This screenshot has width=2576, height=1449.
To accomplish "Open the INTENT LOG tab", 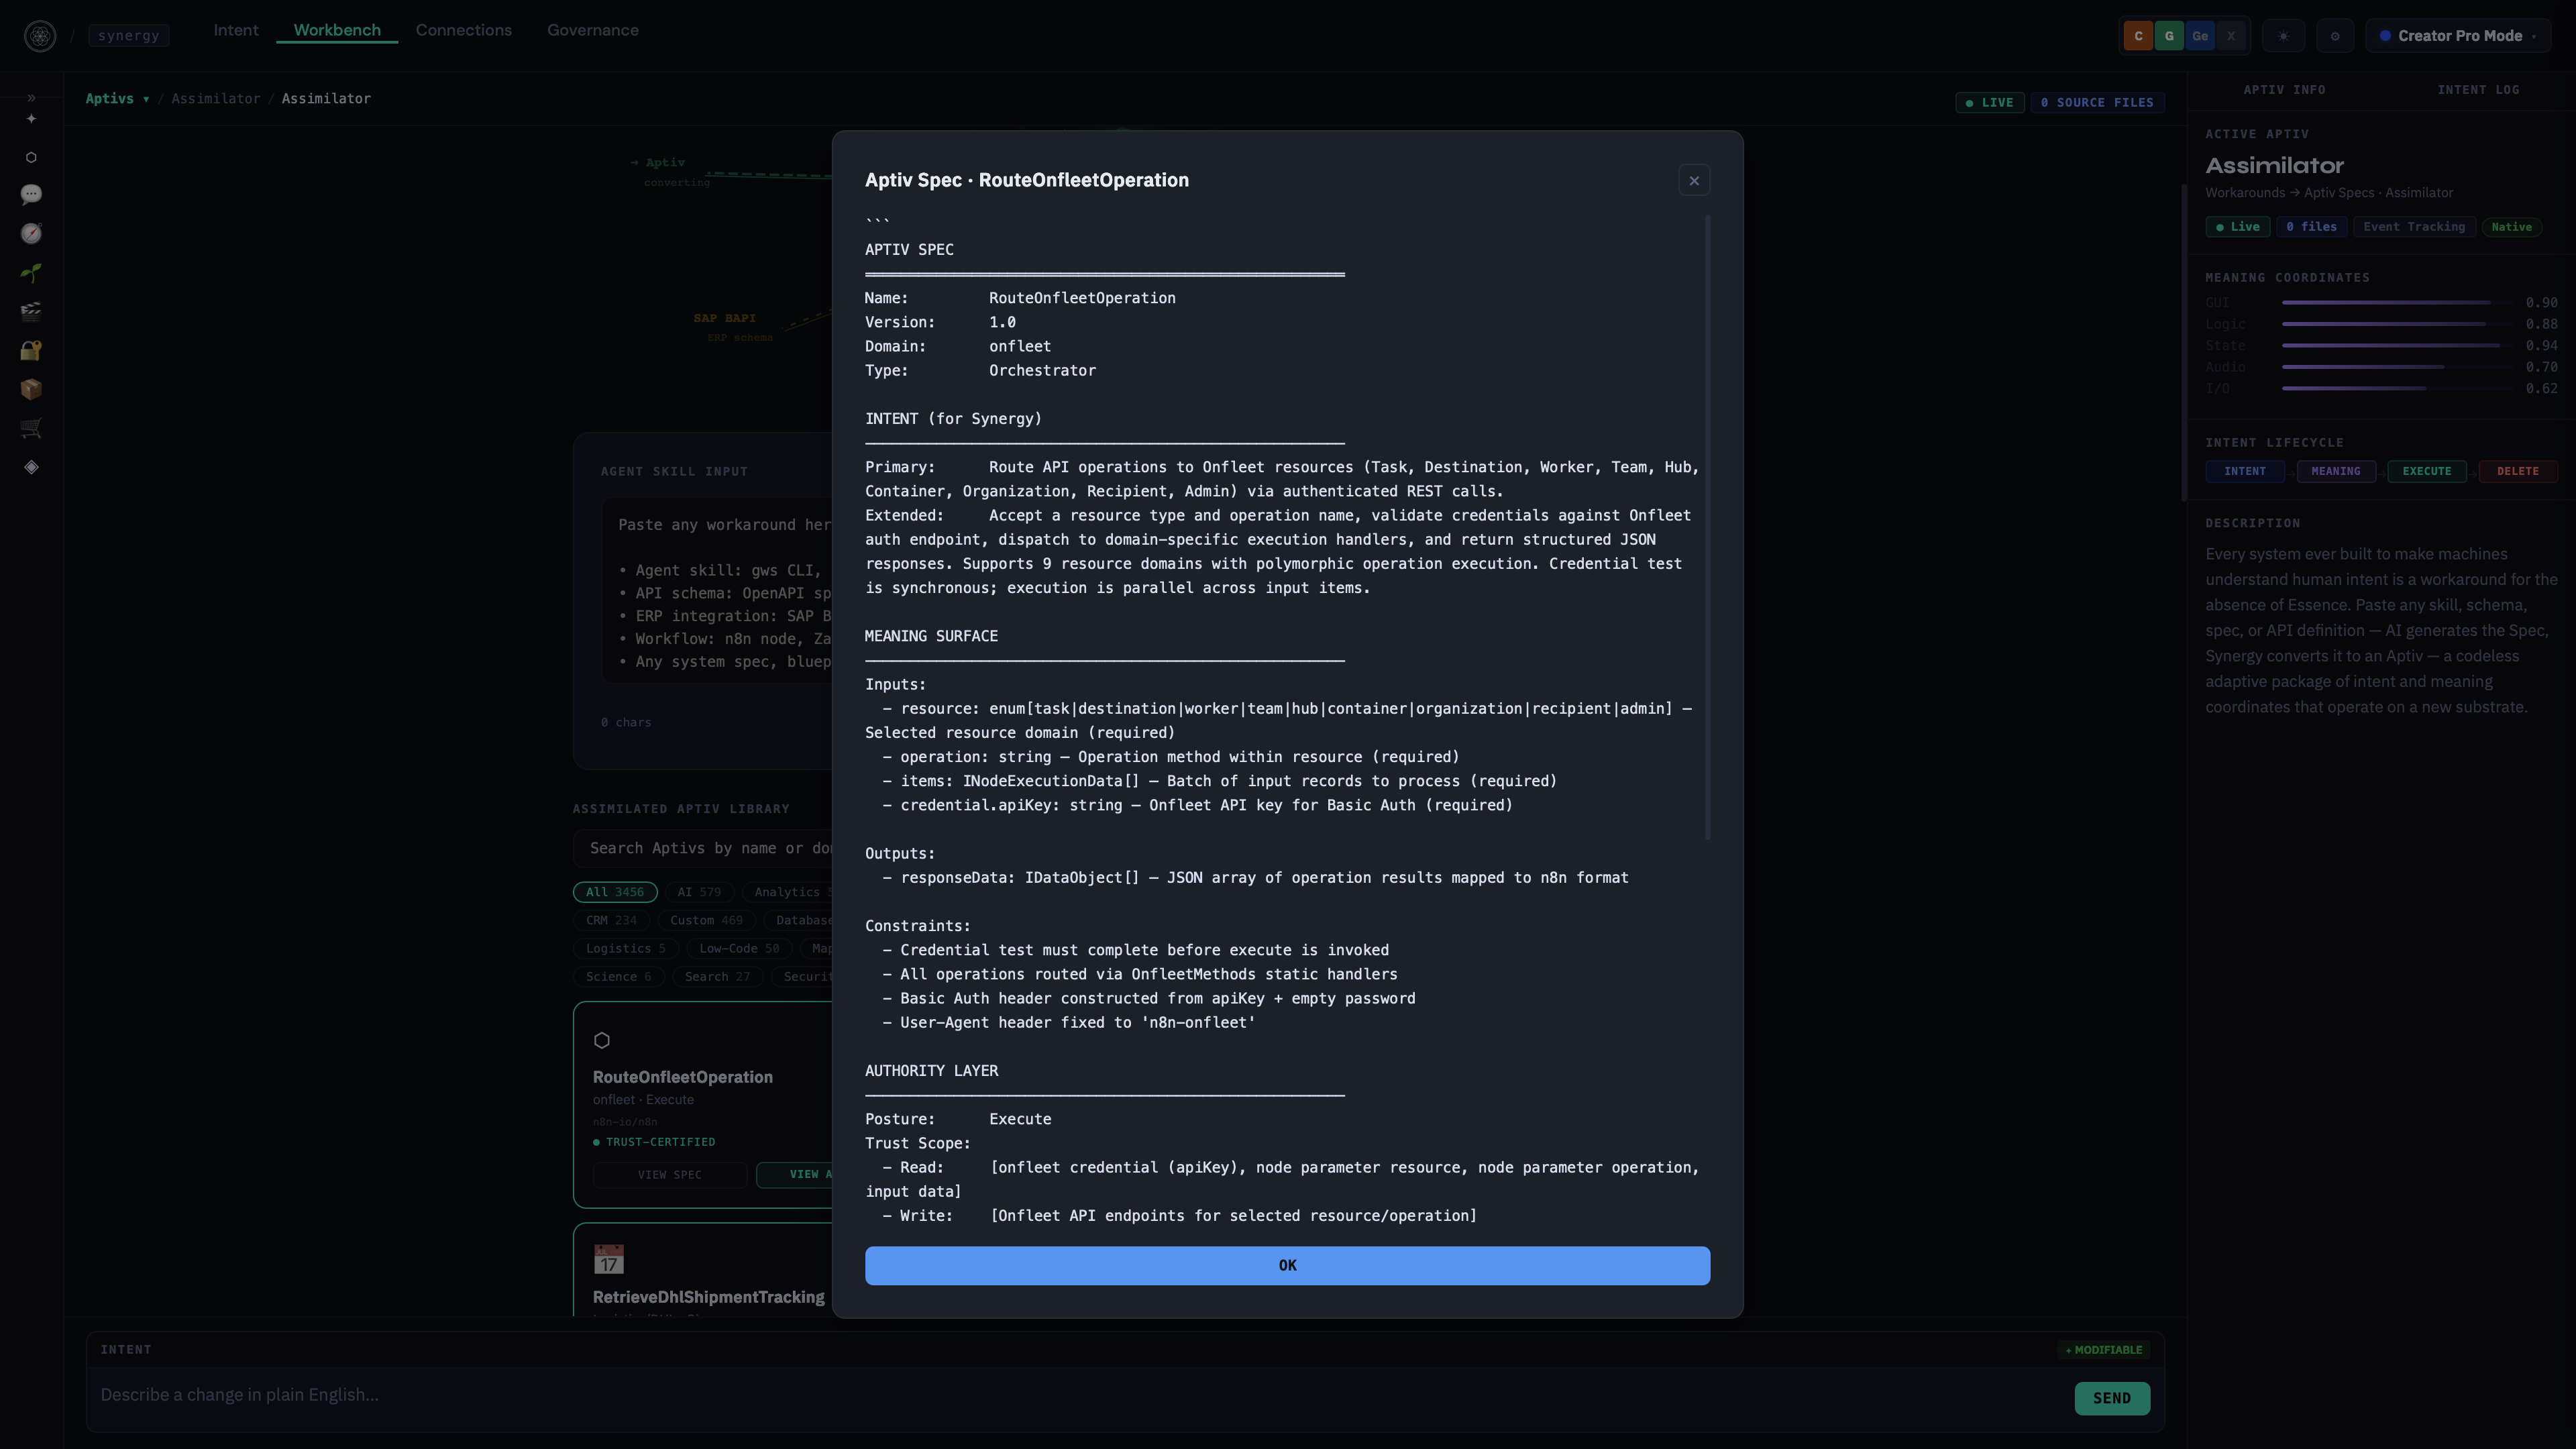I will (2478, 90).
